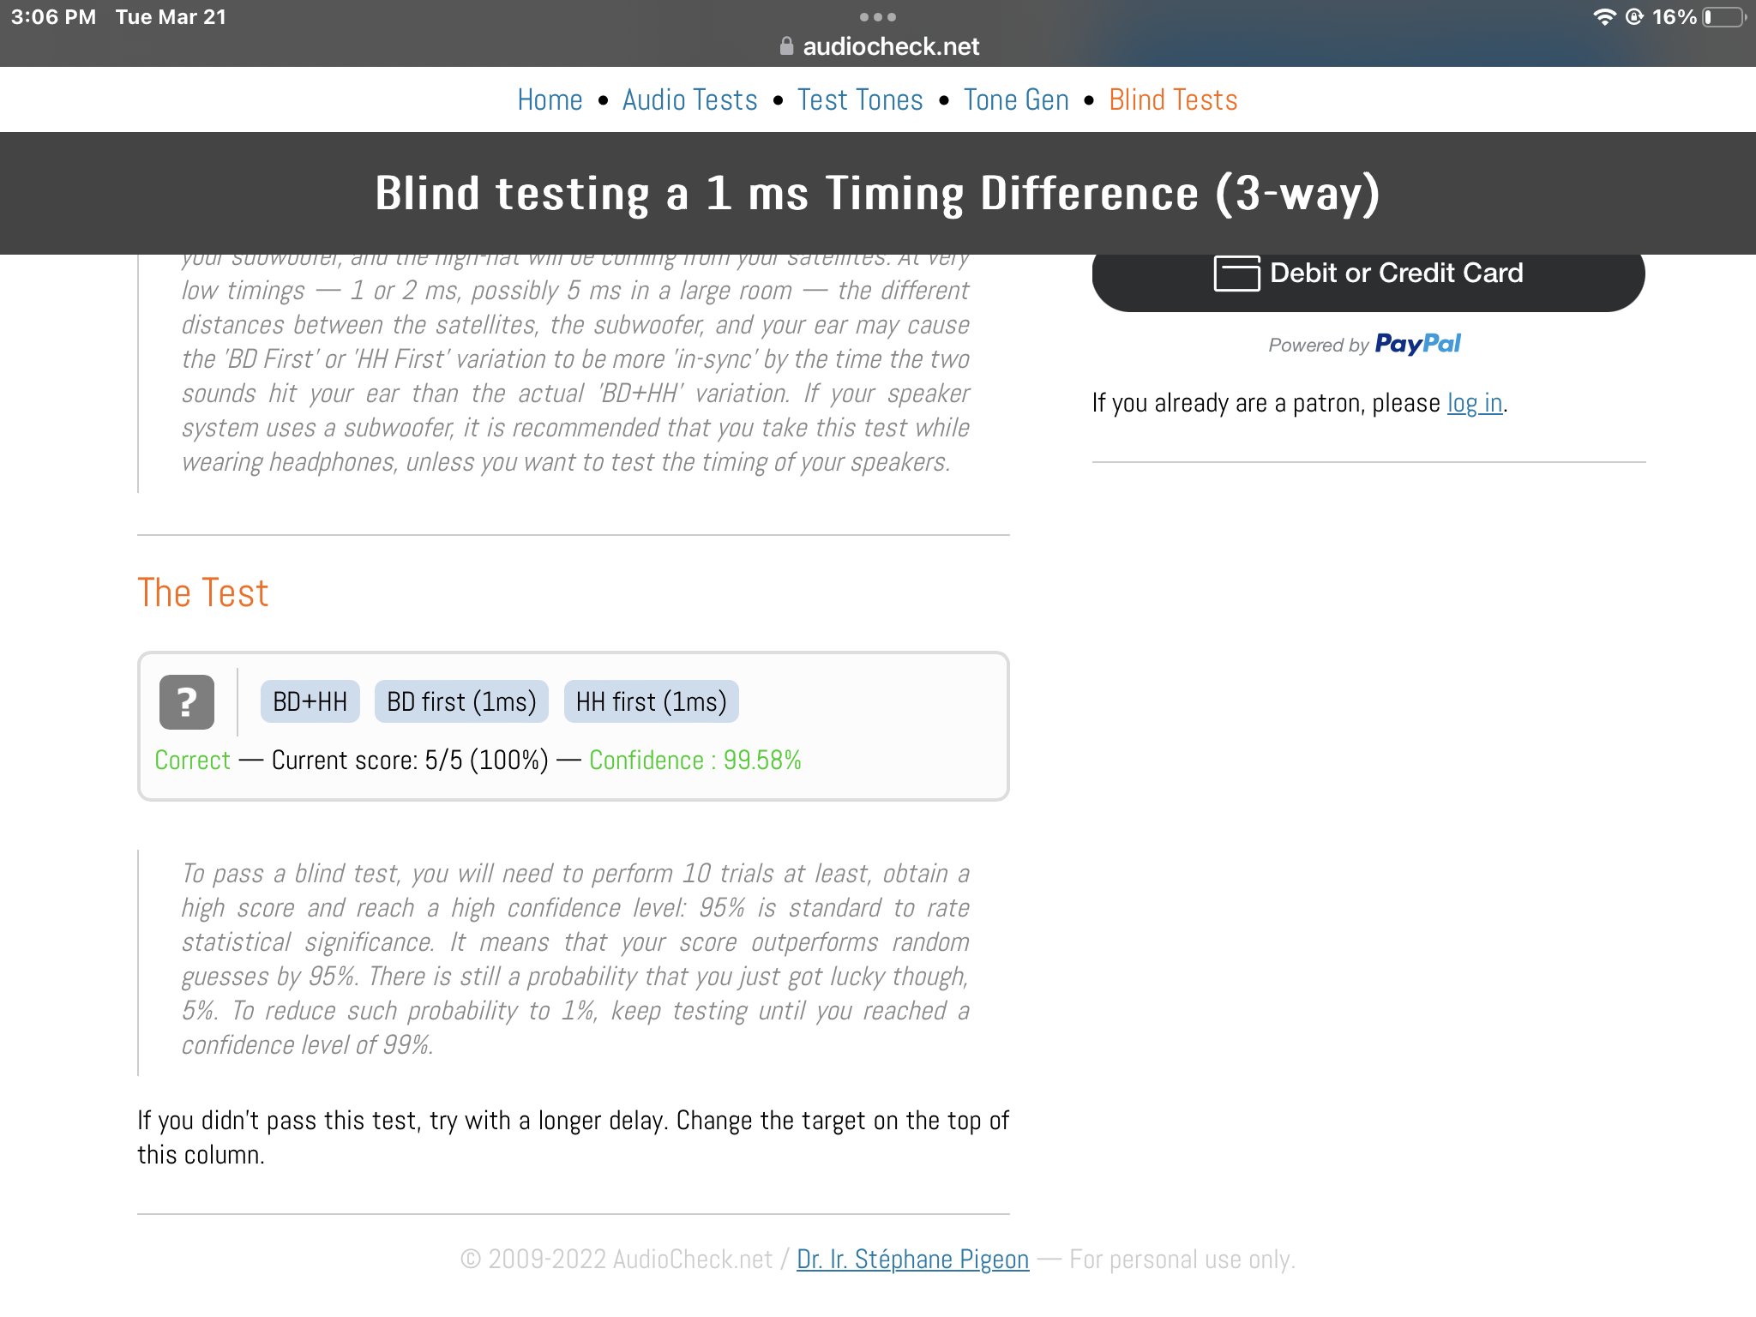Image resolution: width=1756 pixels, height=1317 pixels.
Task: Click 'The Test' section heading
Action: (x=203, y=593)
